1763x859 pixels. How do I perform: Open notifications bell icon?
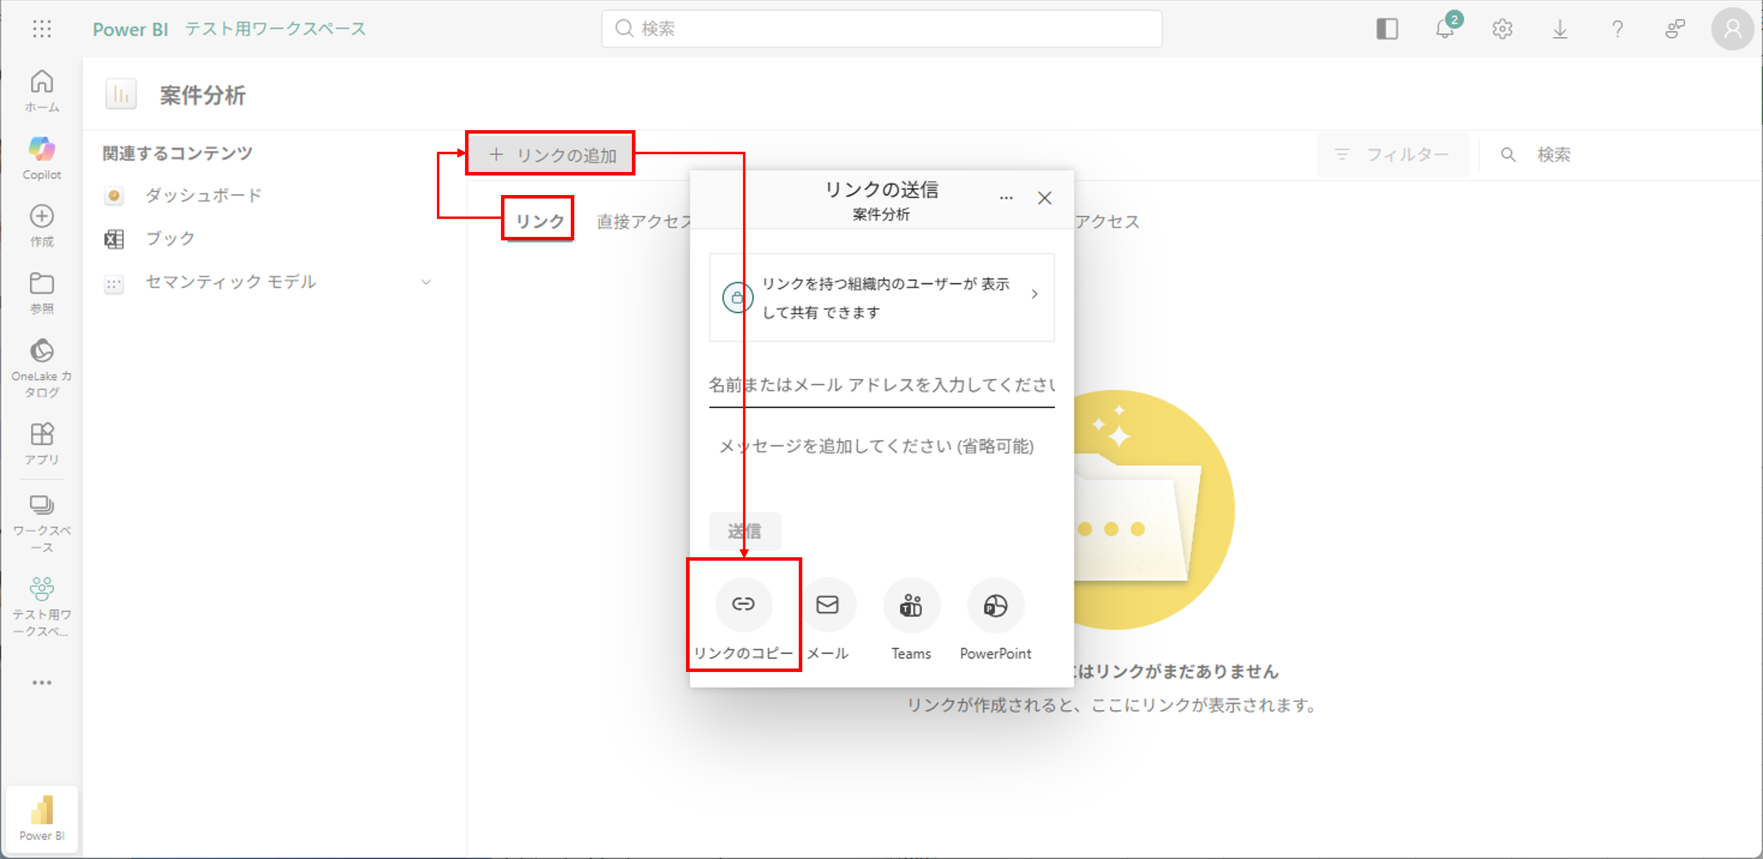point(1444,29)
